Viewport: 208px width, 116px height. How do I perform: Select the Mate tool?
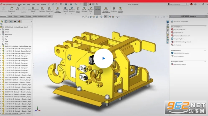click(x=18, y=9)
